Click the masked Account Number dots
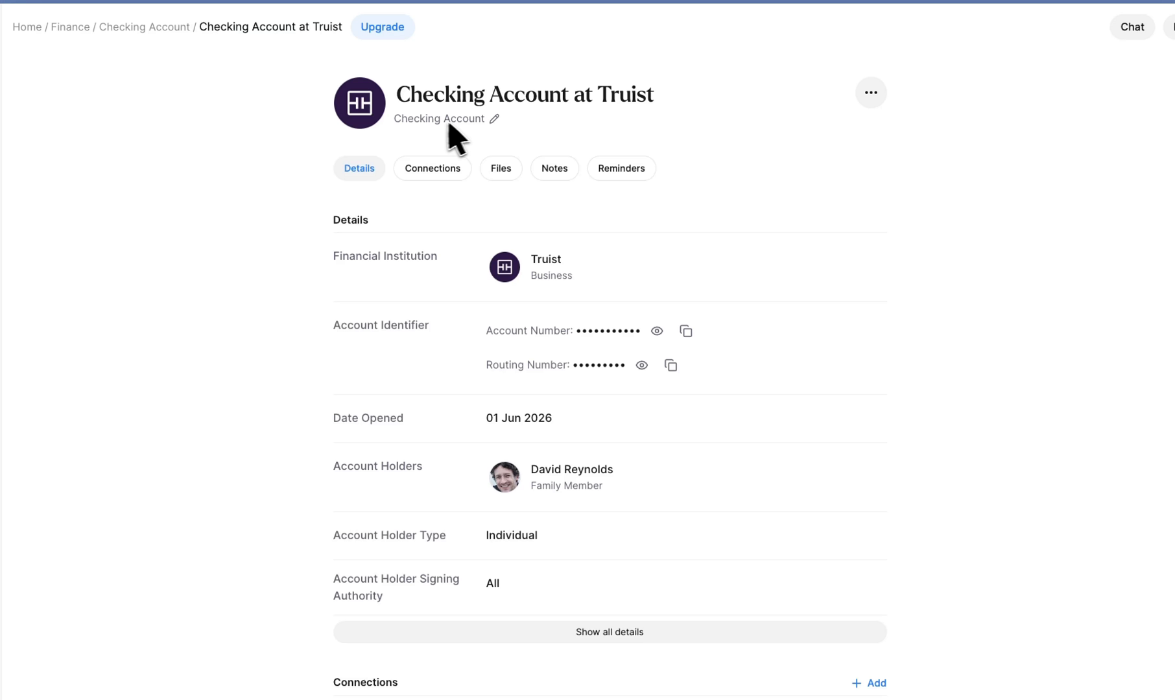 pyautogui.click(x=608, y=331)
